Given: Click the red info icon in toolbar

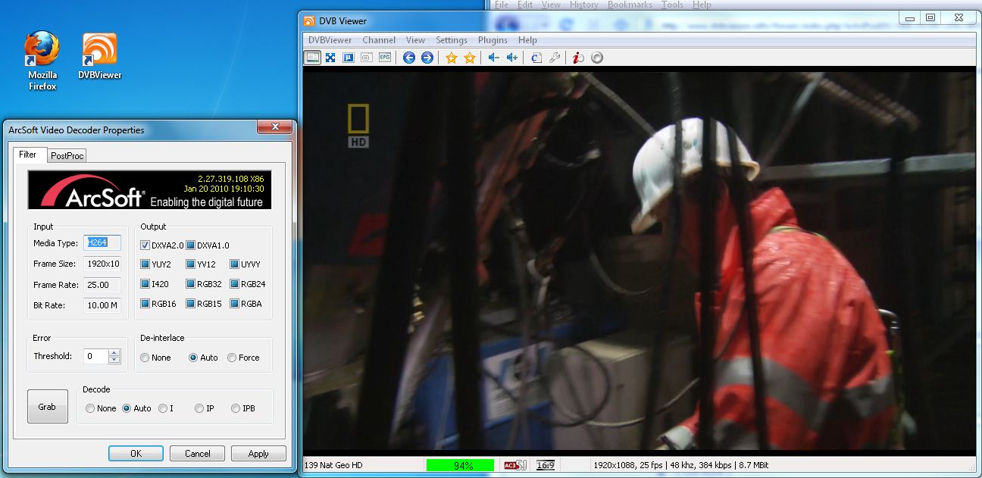Looking at the screenshot, I should [578, 58].
